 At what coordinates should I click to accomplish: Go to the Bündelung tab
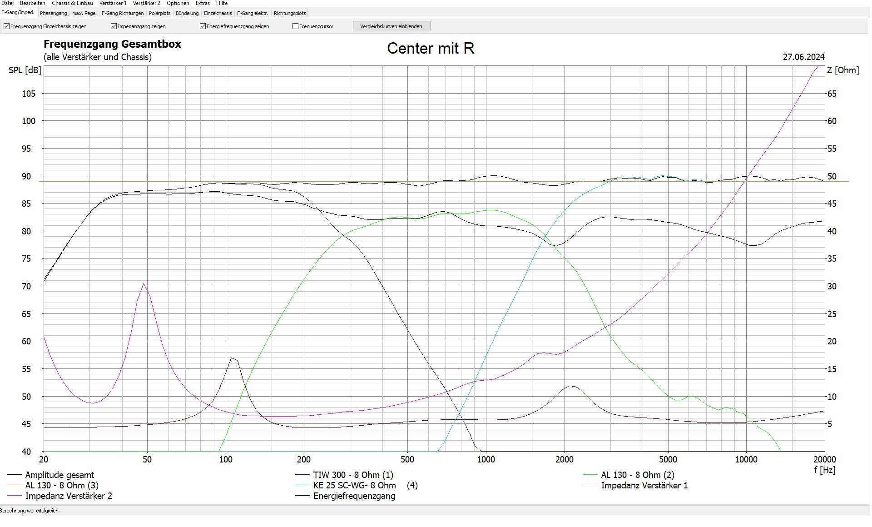187,13
